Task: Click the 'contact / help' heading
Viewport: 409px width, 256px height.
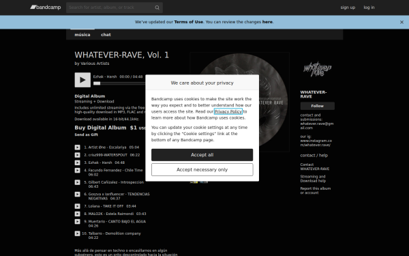Action: click(x=314, y=156)
